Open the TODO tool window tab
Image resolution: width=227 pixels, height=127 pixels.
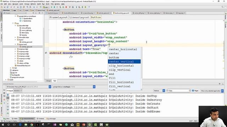15,119
